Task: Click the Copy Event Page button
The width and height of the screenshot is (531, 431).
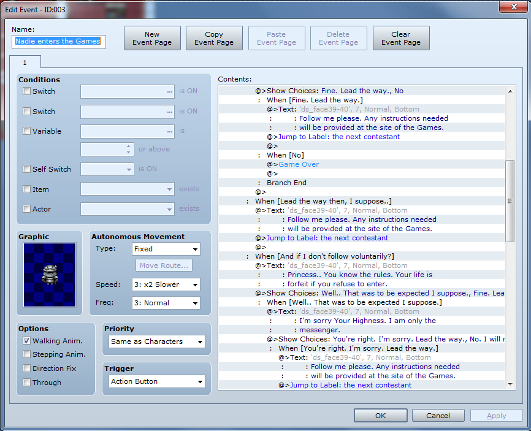Action: (x=214, y=39)
